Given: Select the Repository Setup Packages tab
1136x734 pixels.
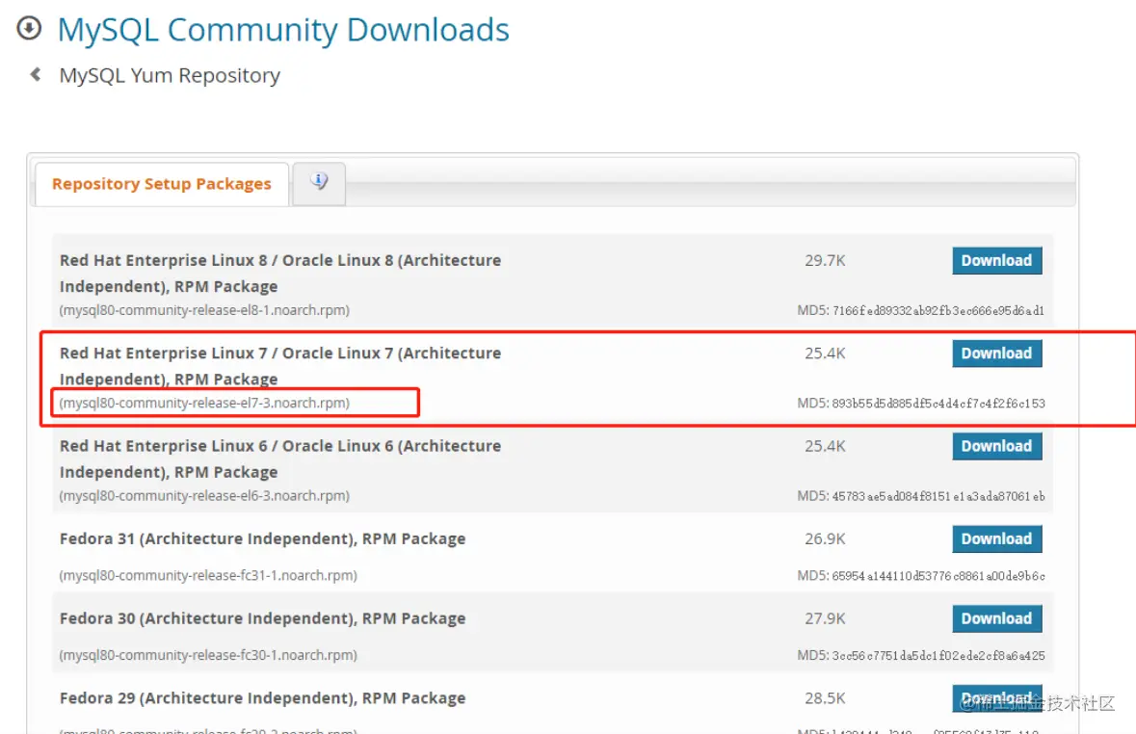Looking at the screenshot, I should [162, 184].
